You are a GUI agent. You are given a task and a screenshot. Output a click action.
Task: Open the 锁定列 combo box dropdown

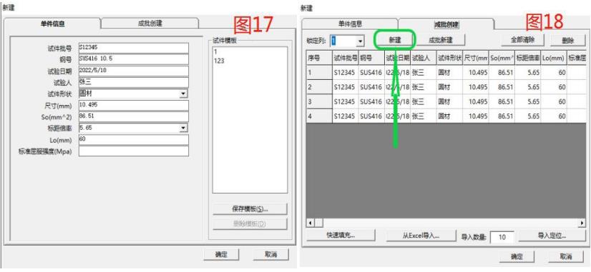click(x=361, y=41)
